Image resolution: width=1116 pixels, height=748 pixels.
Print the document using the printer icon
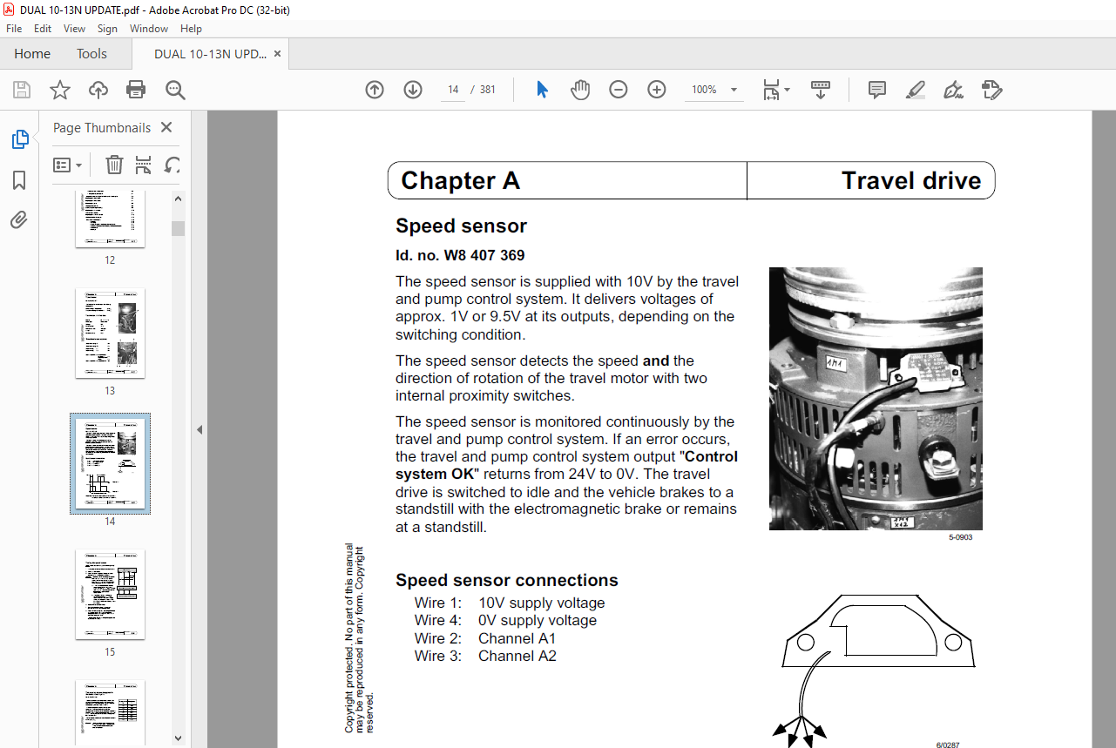click(136, 90)
